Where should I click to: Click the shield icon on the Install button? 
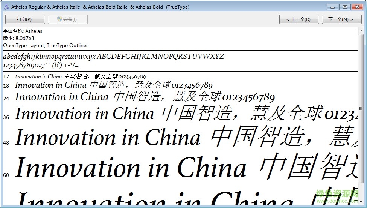(x=60, y=19)
